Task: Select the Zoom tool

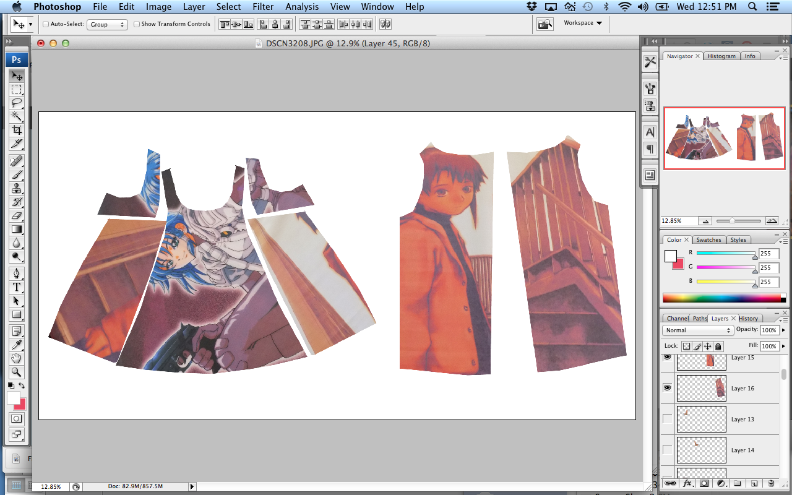Action: click(x=17, y=372)
